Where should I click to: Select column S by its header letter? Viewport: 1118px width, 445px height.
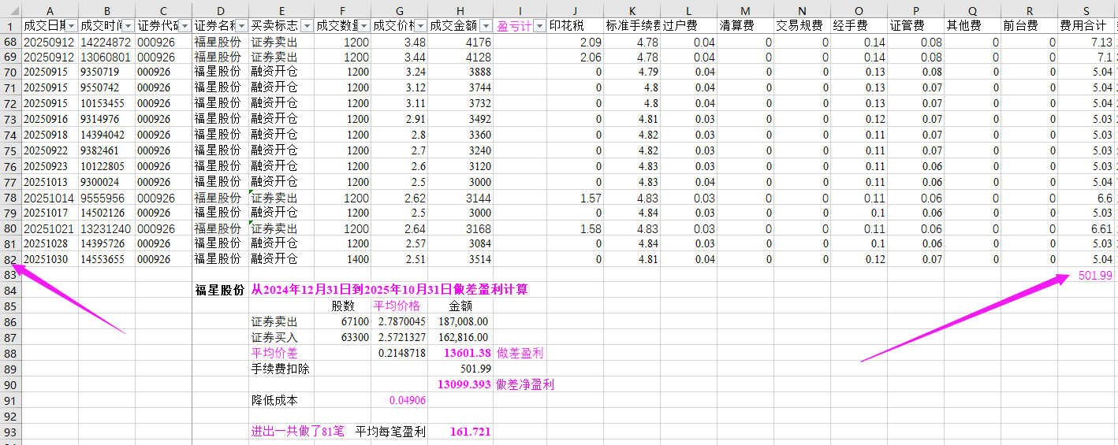click(1086, 10)
